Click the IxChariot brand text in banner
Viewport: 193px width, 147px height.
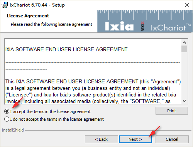click(171, 27)
